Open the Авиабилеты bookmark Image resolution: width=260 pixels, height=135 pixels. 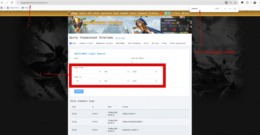13,8
